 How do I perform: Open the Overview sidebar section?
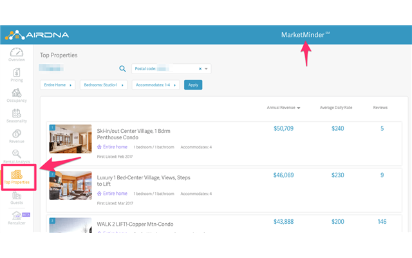coord(17,54)
